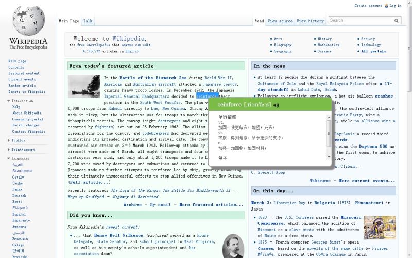The width and height of the screenshot is (412, 258).
Task: Click More current events link
Action: 367,181
